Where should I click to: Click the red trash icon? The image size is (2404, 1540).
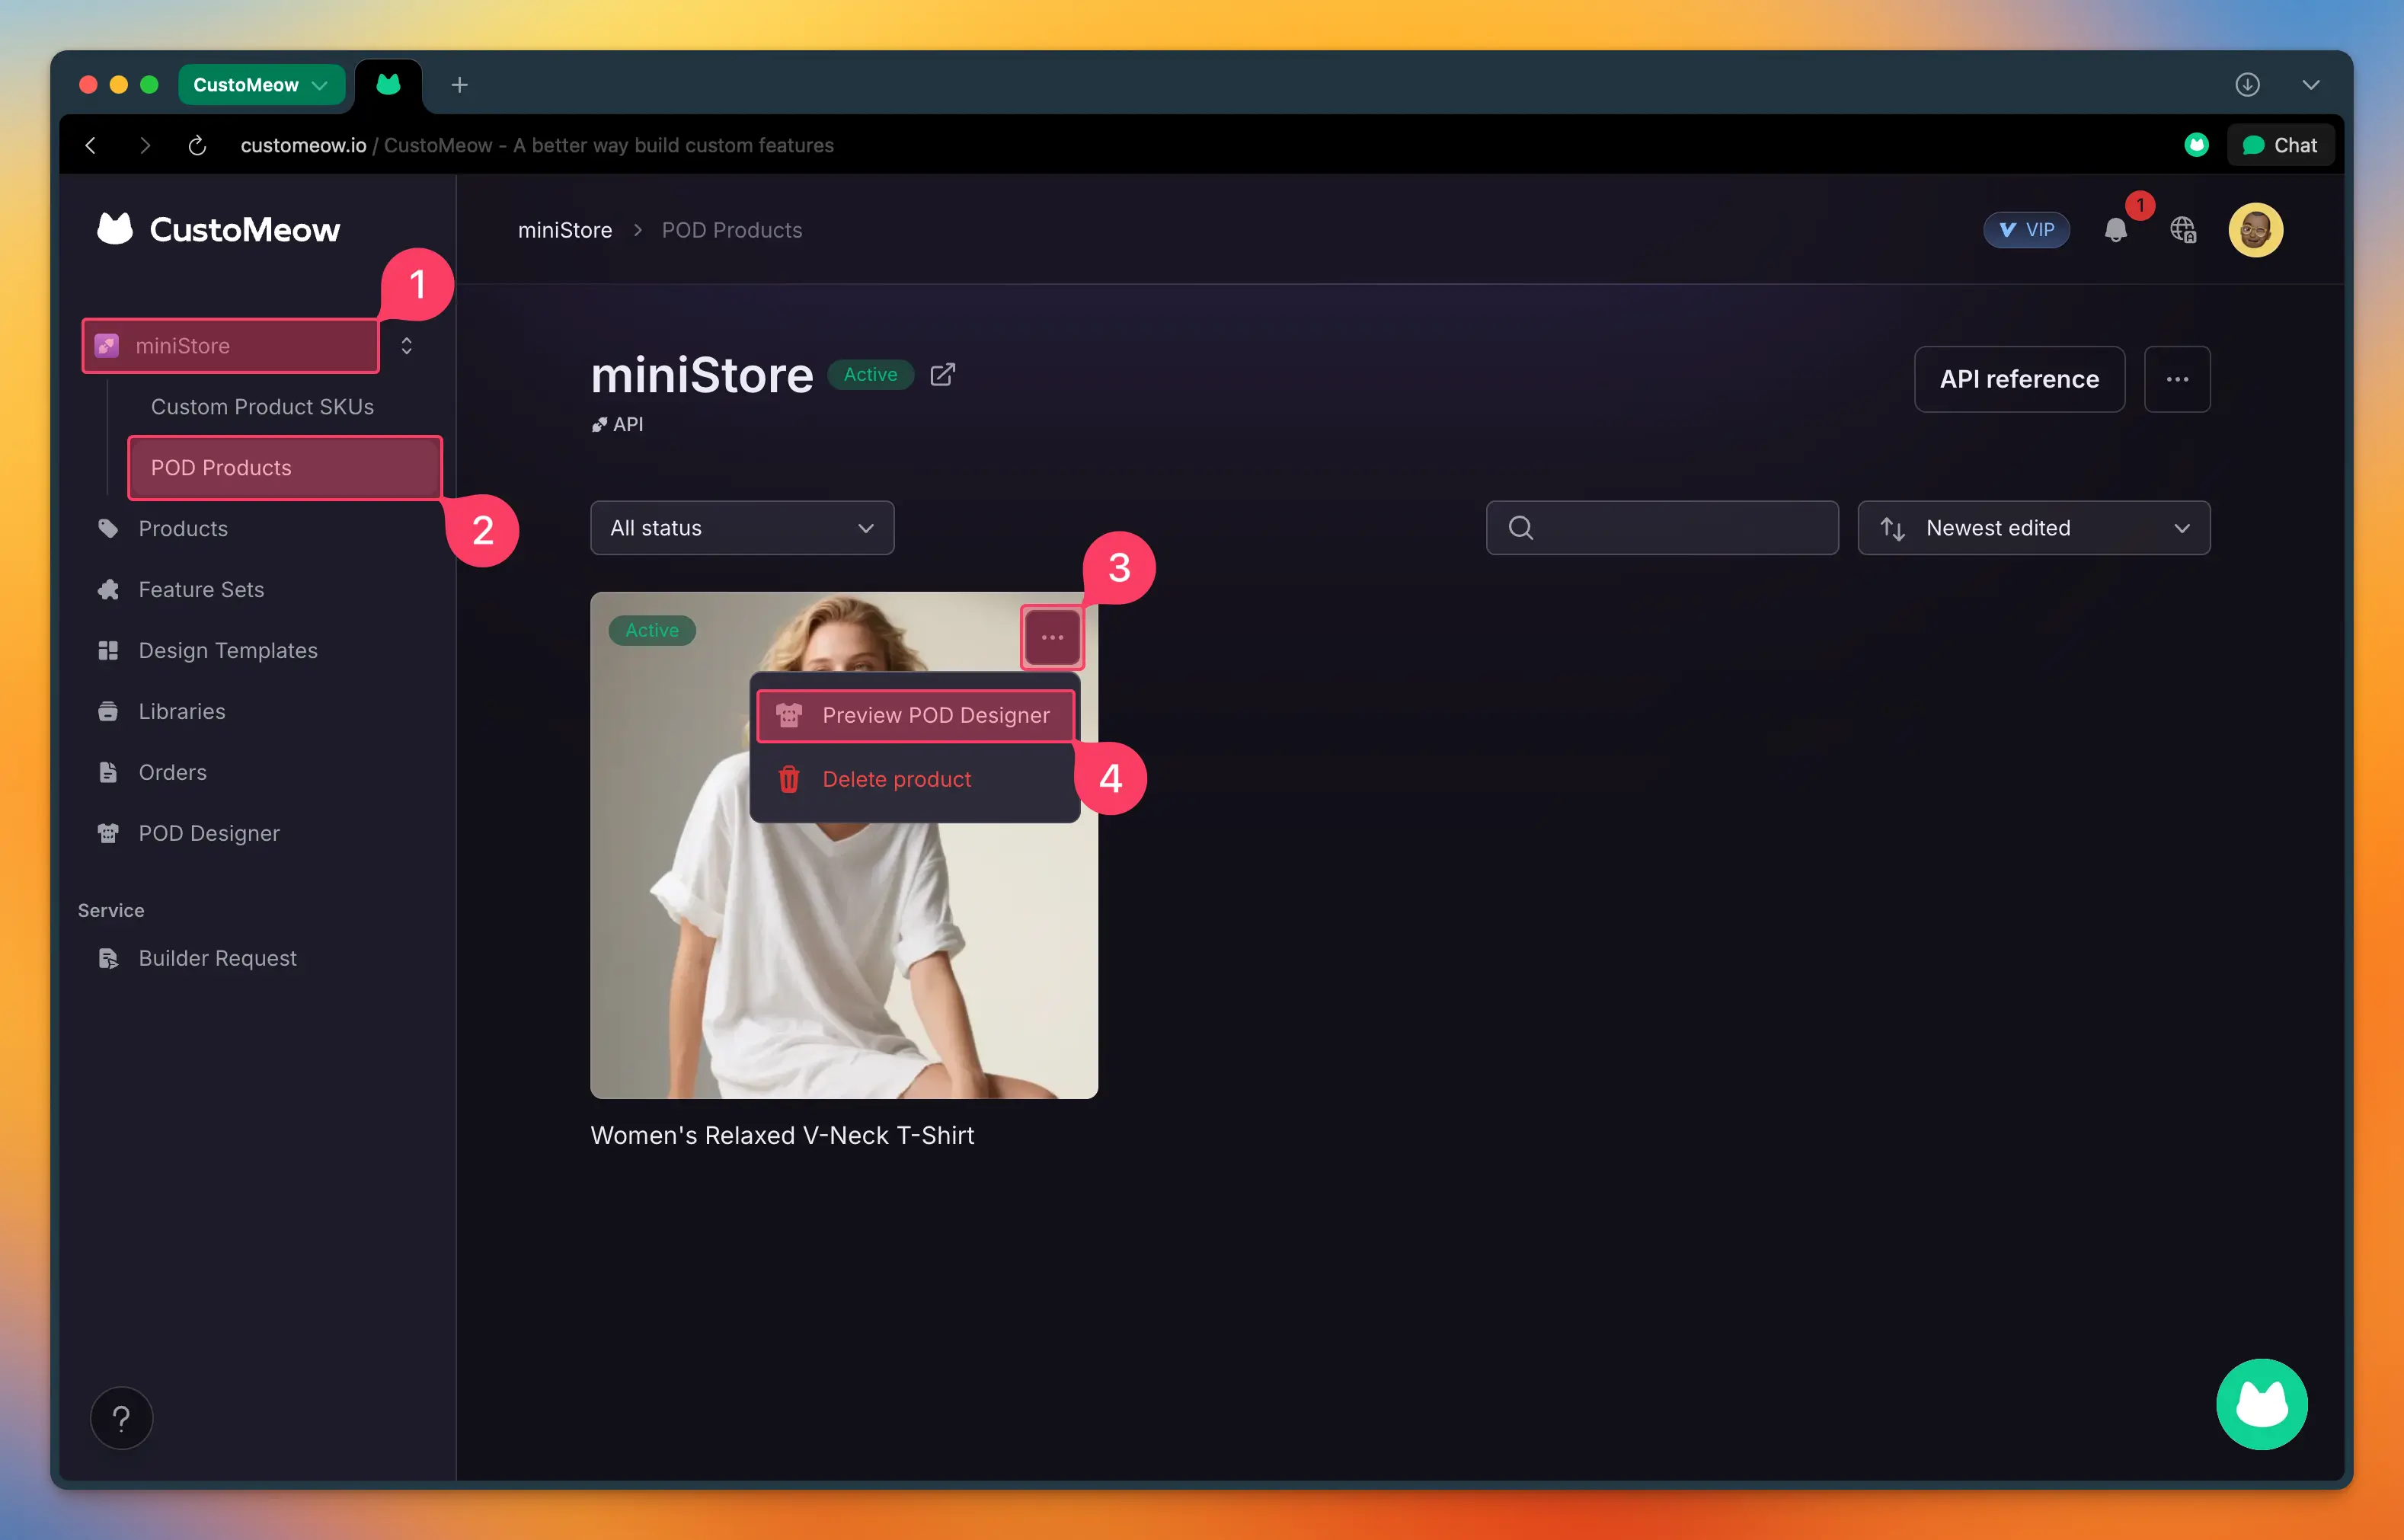pyautogui.click(x=789, y=779)
